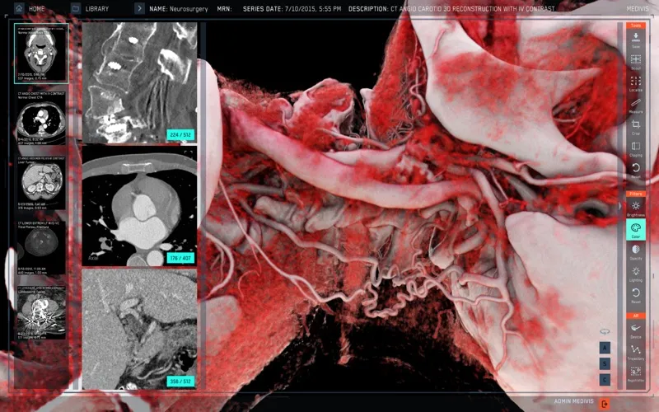The image size is (659, 412).
Task: Go to the Home screen icon
Action: (x=19, y=8)
